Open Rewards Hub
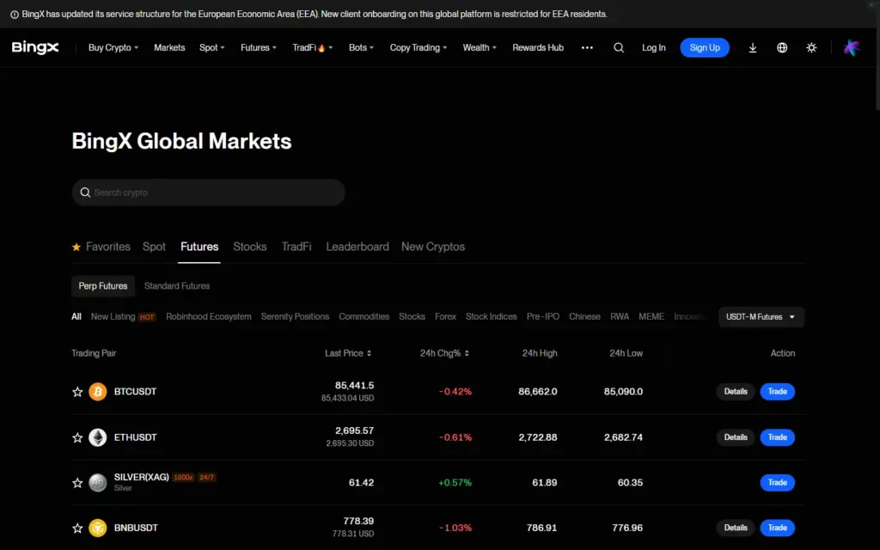 [x=538, y=48]
